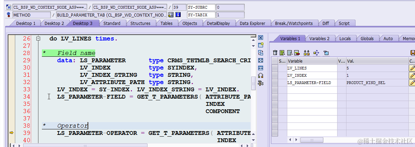The image size is (415, 147).
Task: Click the pencil edit icon for LV_LINES
Action: coord(412,68)
